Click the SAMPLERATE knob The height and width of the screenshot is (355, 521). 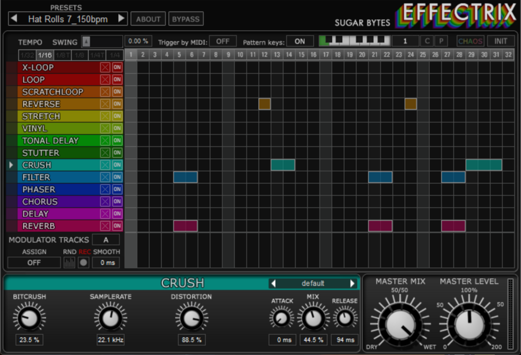pyautogui.click(x=110, y=318)
